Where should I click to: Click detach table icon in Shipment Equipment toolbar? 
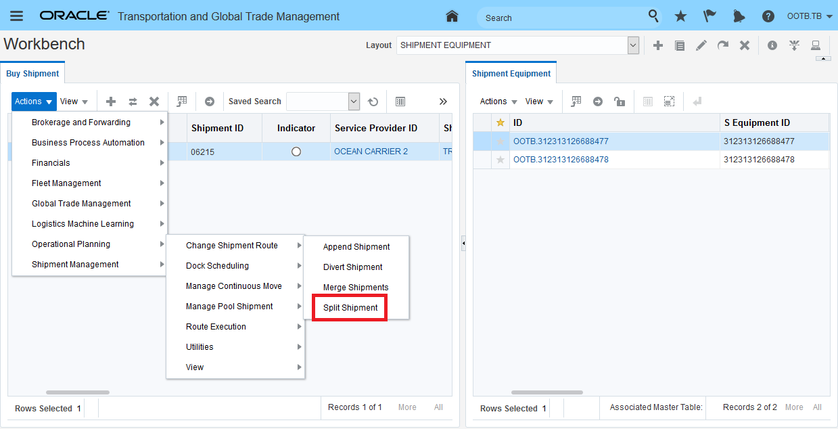pos(669,101)
